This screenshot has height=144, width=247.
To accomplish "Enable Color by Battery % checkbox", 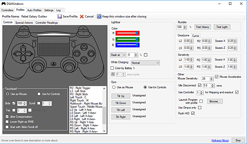I will (x=112, y=68).
